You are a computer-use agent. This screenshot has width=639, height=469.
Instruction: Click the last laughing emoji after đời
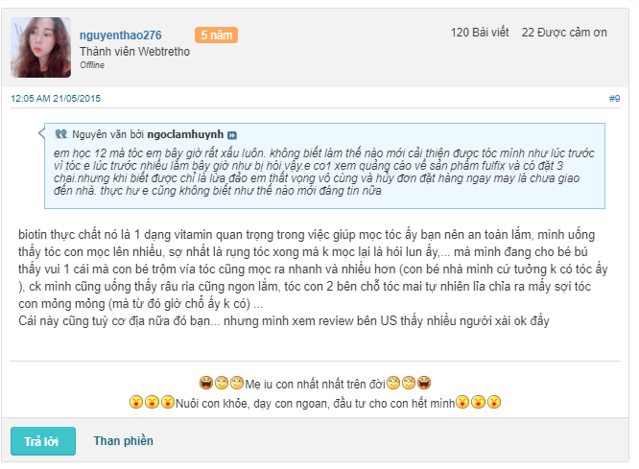424,383
